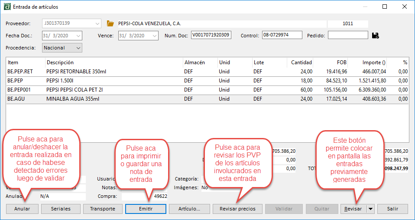Click the Transporte button

(103, 209)
